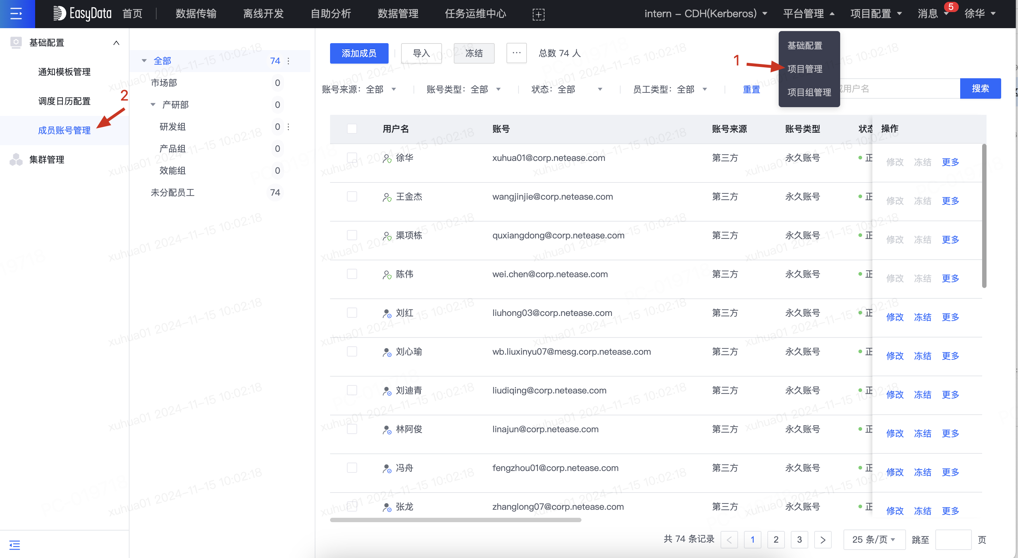Check the checkbox for 刘迪青 row
1018x558 pixels.
point(352,390)
